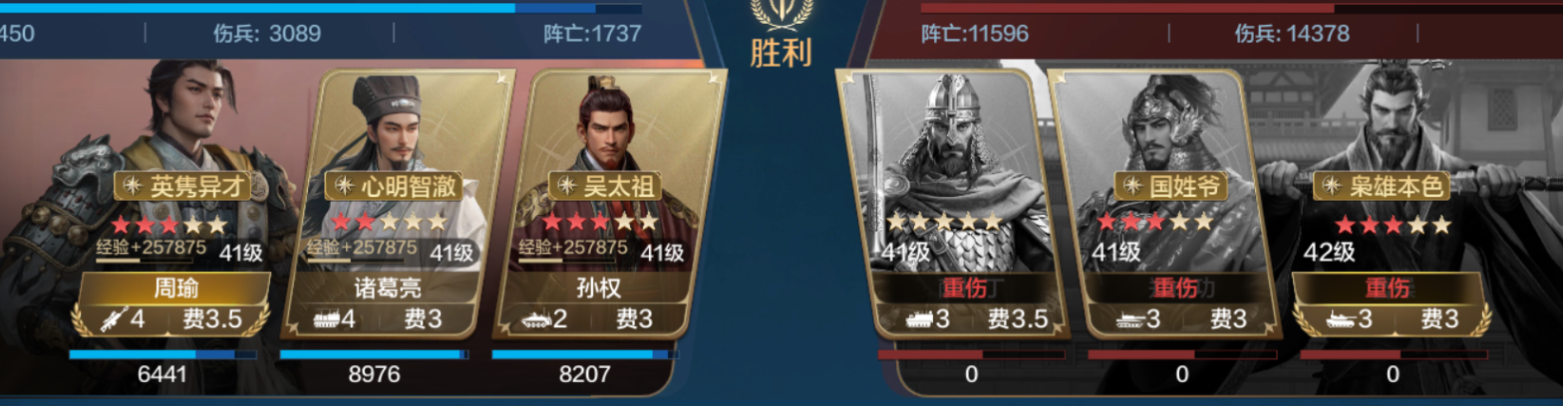Click the 重伤 status on the 42级 general
Screen dimensions: 1563x406
point(1387,289)
